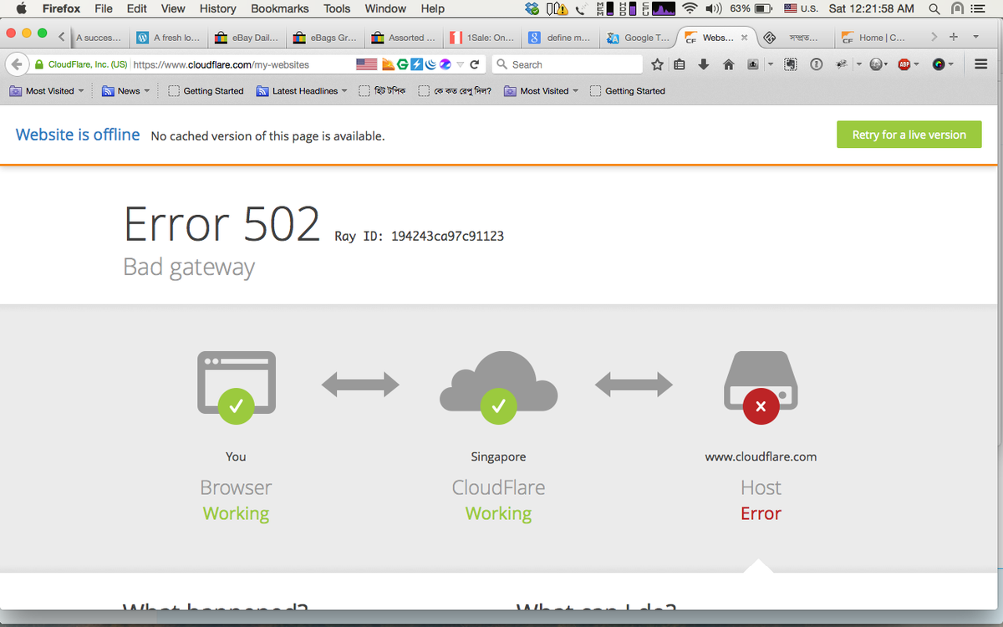This screenshot has height=627, width=1003.
Task: Go to the Home page icon
Action: pos(729,64)
